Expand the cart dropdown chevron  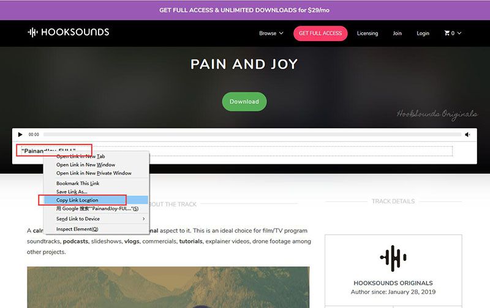point(459,33)
